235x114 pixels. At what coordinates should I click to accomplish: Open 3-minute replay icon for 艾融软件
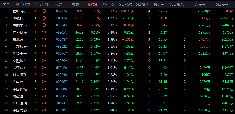[44, 60]
